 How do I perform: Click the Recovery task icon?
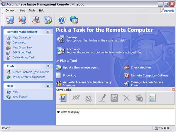tap(61, 51)
